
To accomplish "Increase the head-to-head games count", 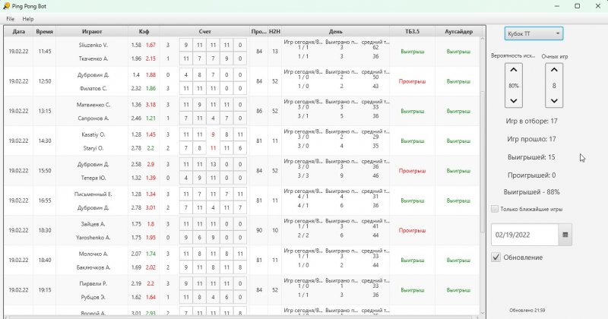I will point(554,71).
